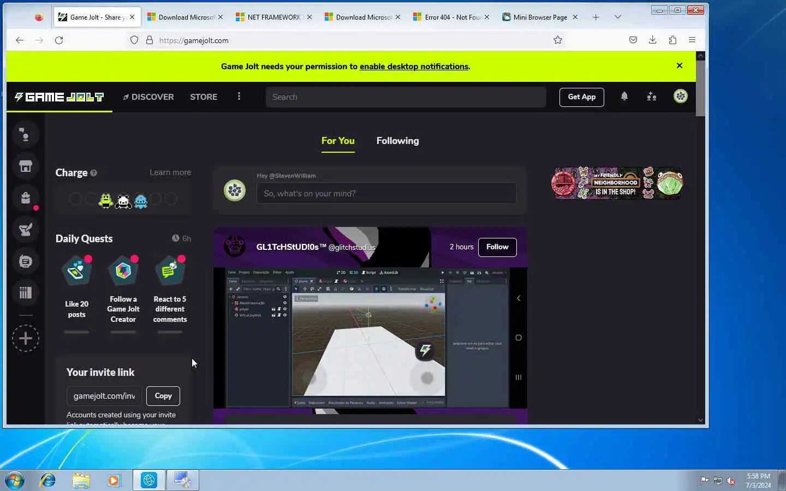
Task: Click the muted volume icon in tray
Action: pyautogui.click(x=731, y=481)
